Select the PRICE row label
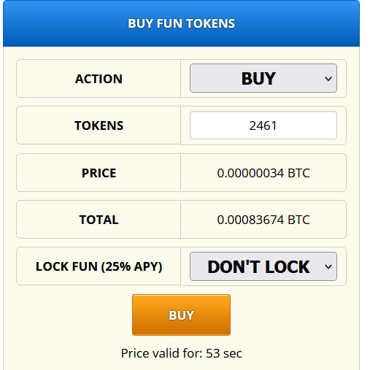The height and width of the screenshot is (370, 370). 99,173
